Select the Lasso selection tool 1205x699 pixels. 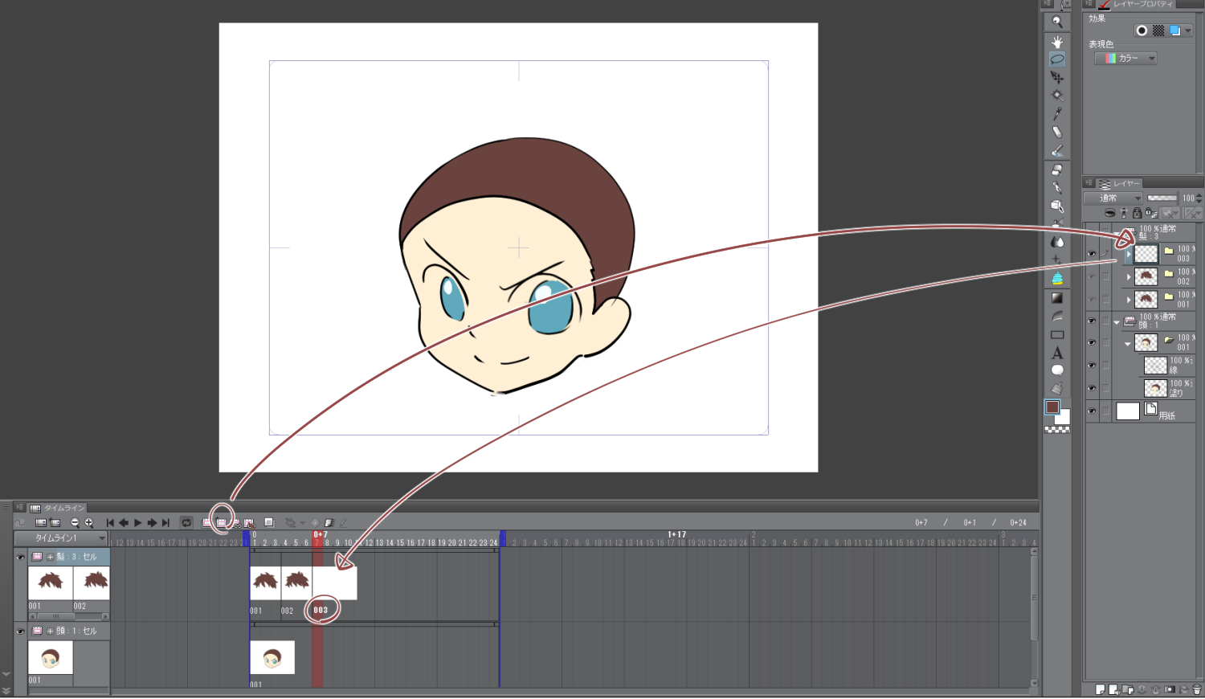click(x=1057, y=59)
